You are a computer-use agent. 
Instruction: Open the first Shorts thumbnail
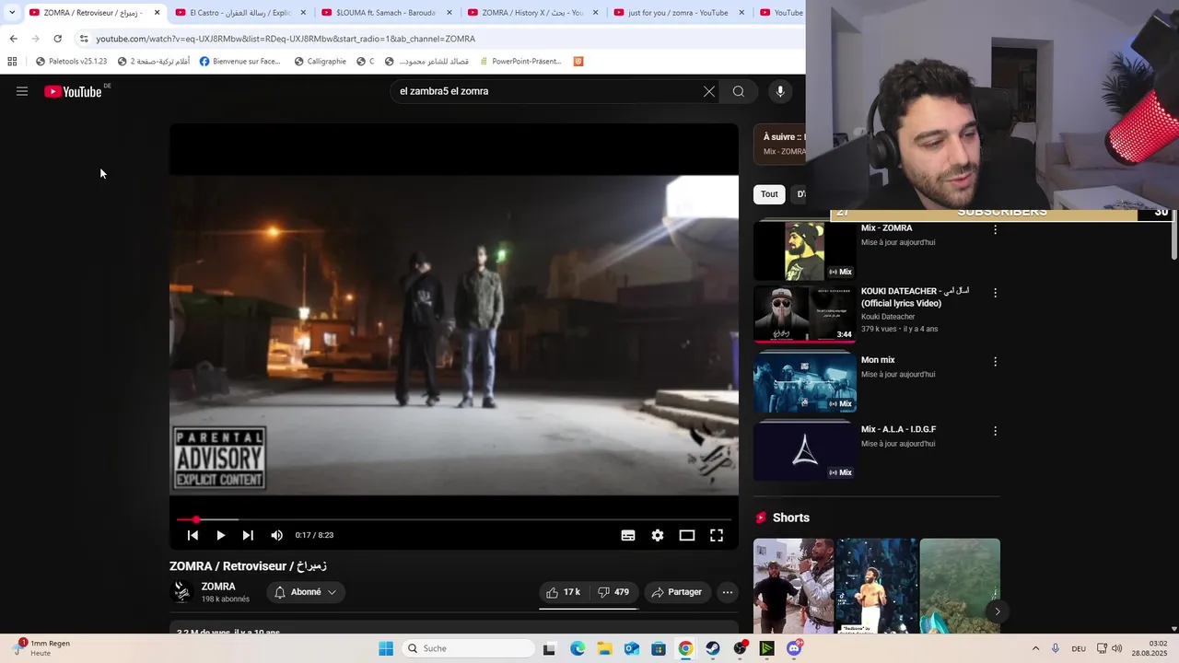793,586
